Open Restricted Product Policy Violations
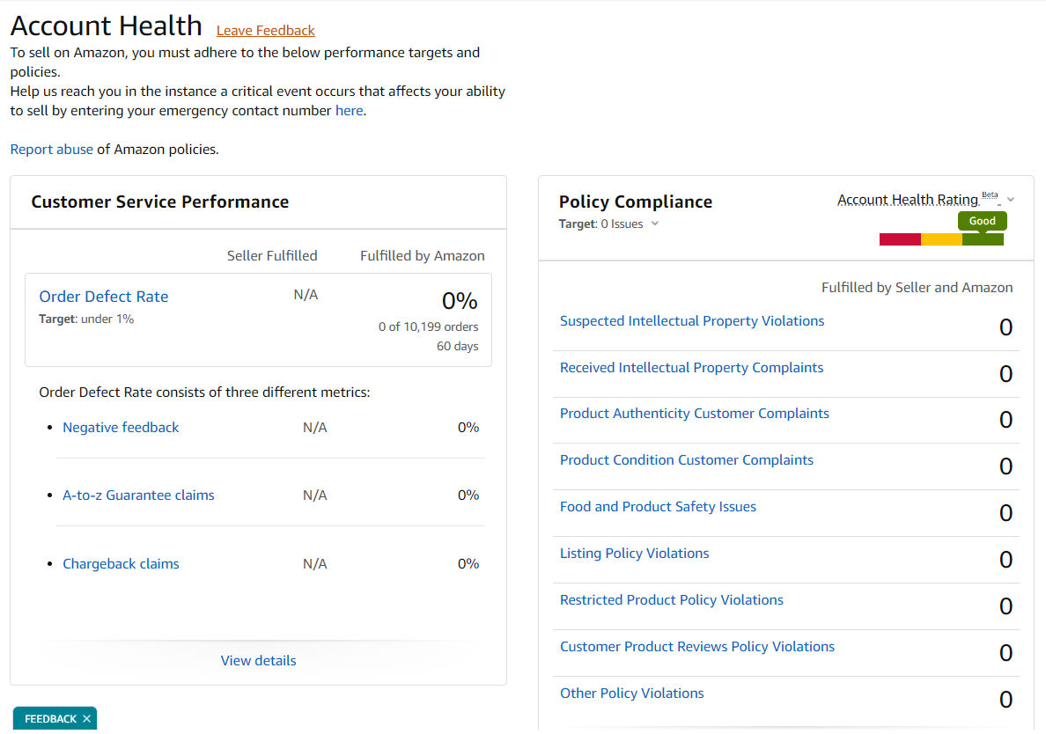 click(x=671, y=600)
